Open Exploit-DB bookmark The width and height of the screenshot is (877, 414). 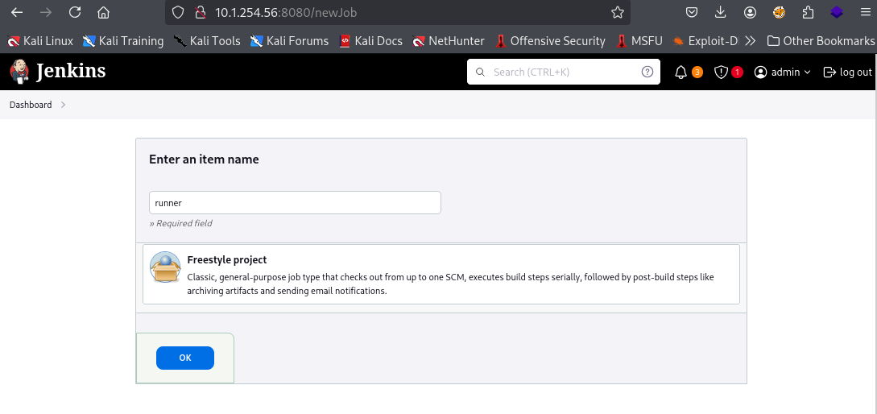point(706,41)
